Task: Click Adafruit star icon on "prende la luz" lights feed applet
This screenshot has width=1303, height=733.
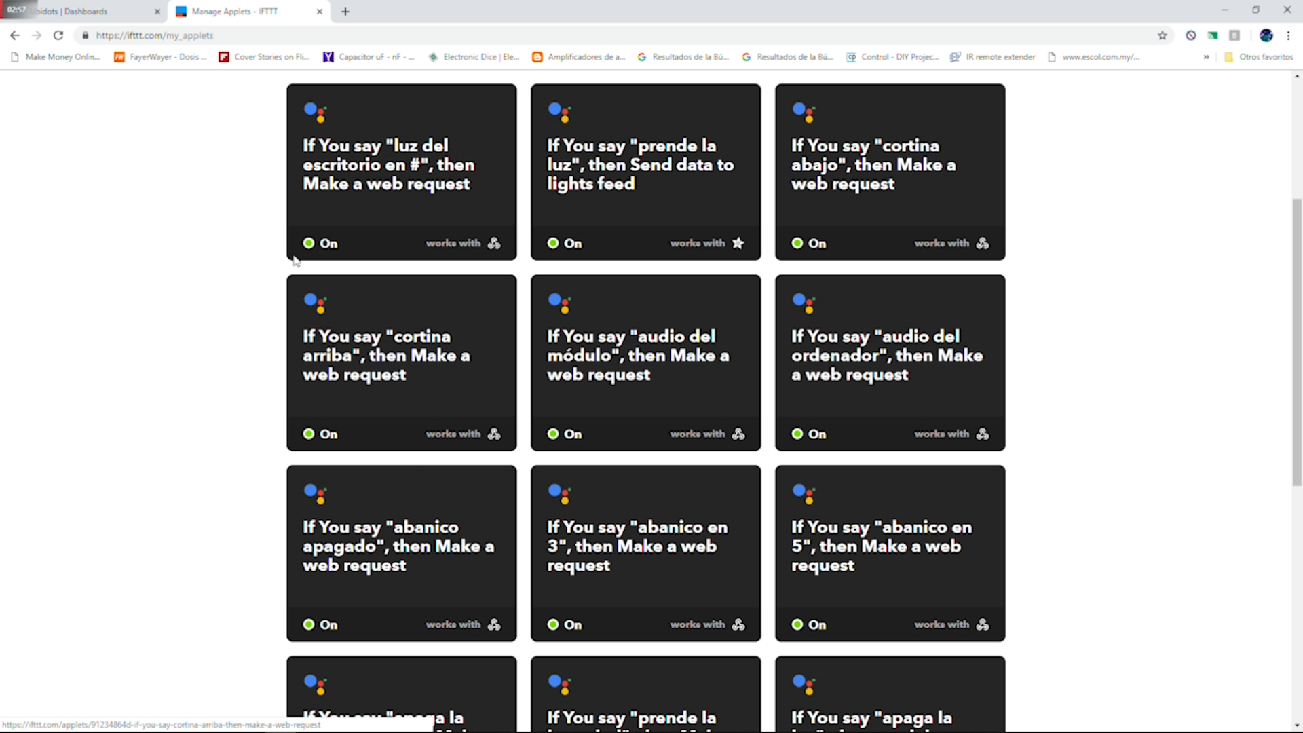Action: tap(738, 243)
